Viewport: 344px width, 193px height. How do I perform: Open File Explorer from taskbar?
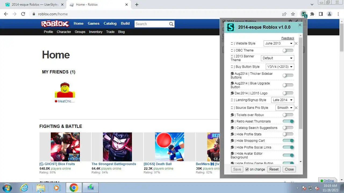click(x=41, y=188)
